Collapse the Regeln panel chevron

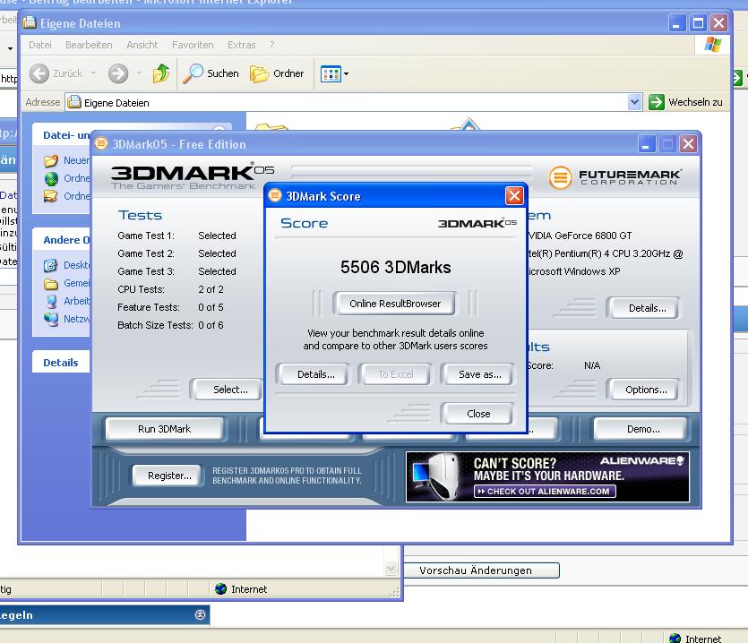pos(200,615)
